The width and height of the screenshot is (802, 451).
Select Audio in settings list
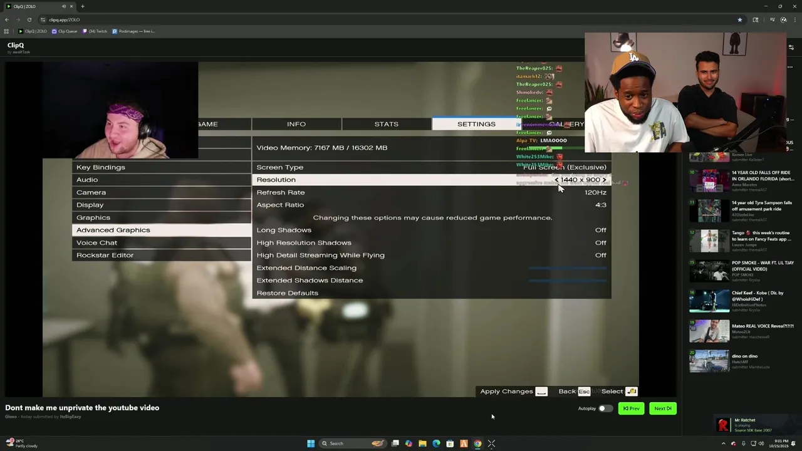click(162, 180)
